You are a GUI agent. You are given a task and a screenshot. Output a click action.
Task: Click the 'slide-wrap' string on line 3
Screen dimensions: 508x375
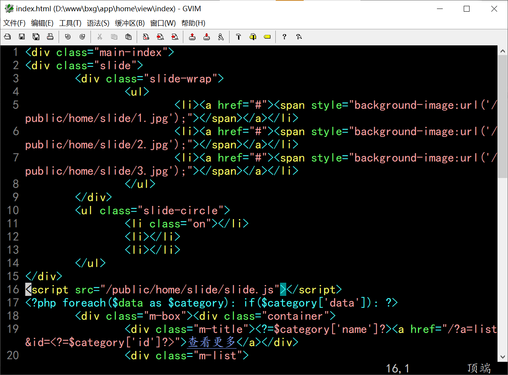(181, 79)
